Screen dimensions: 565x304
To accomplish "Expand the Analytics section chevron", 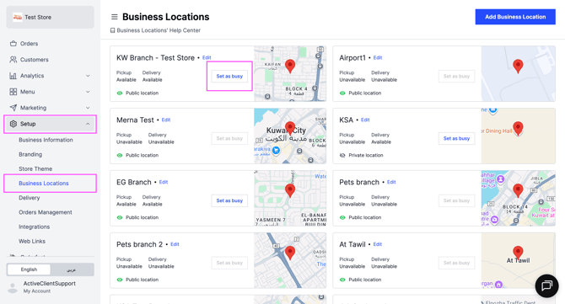I will click(x=88, y=76).
